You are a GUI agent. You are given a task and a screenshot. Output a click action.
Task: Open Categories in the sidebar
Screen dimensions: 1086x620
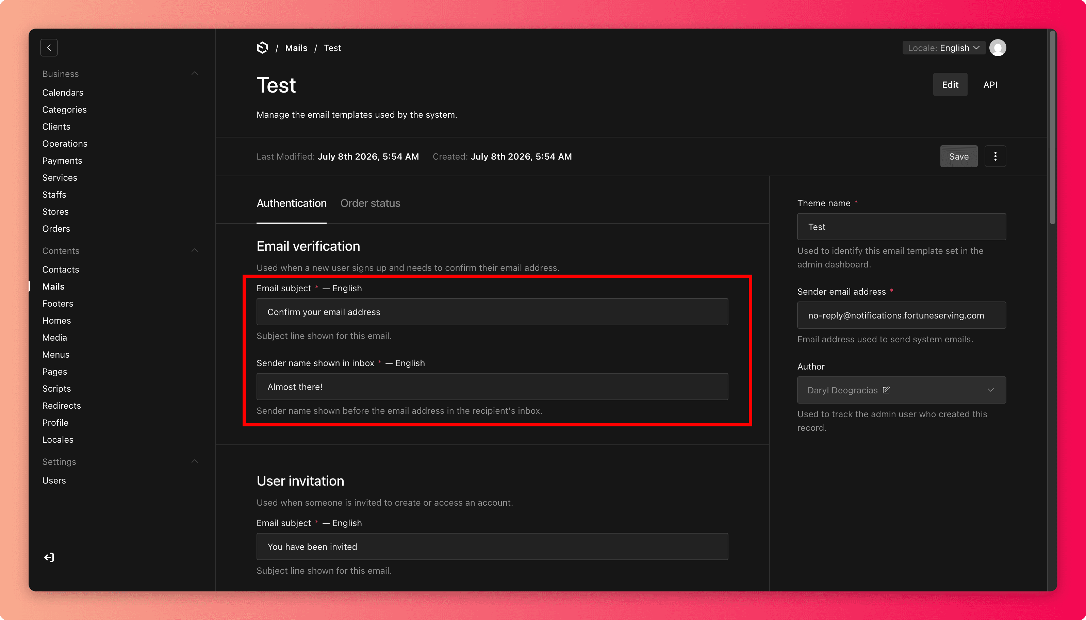click(64, 110)
